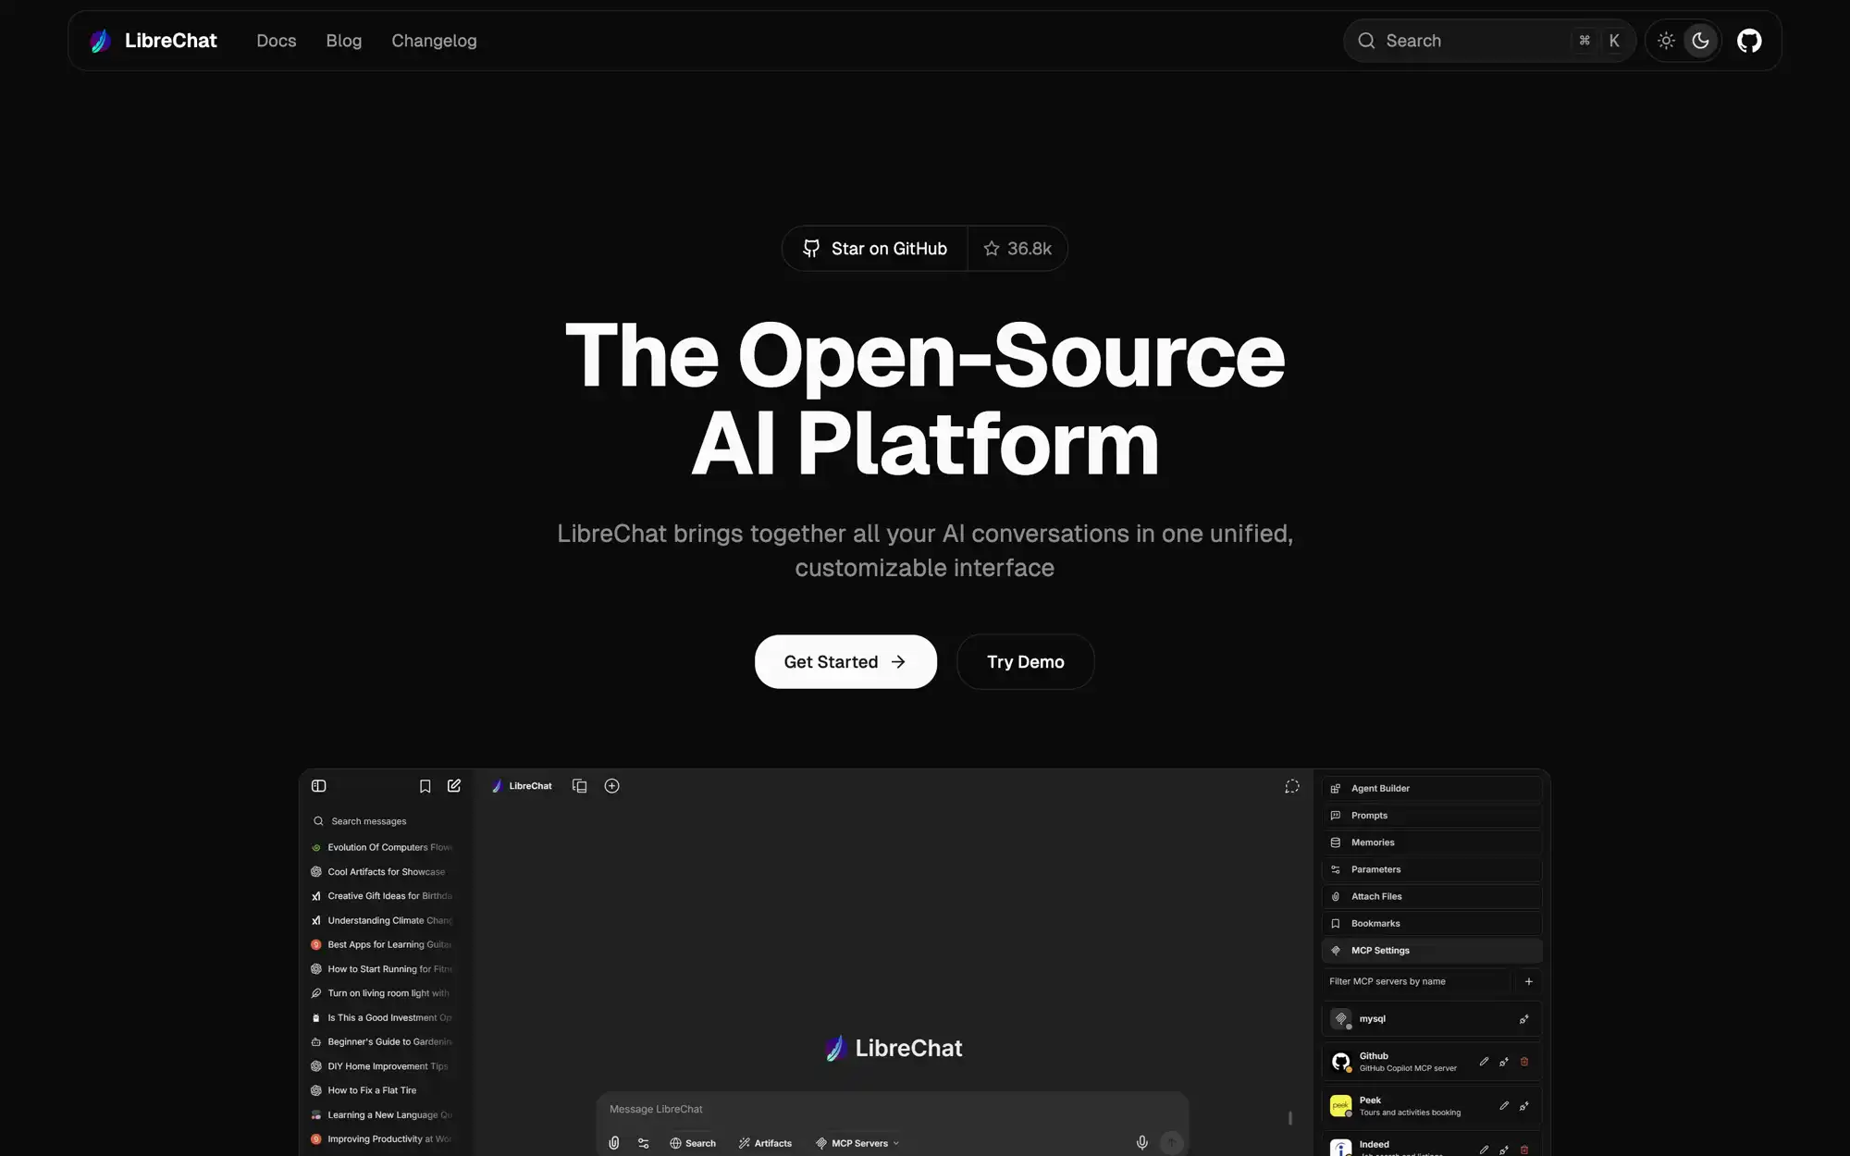Toggle the Artifacts wand button
The width and height of the screenshot is (1850, 1156).
click(765, 1143)
